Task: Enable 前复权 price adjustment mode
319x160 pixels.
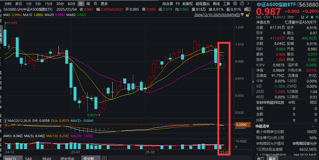Action: [187, 4]
